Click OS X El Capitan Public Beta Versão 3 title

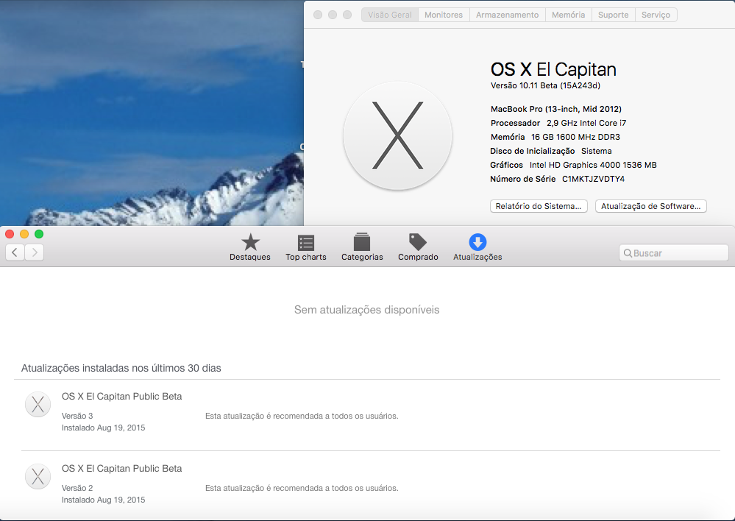click(122, 396)
